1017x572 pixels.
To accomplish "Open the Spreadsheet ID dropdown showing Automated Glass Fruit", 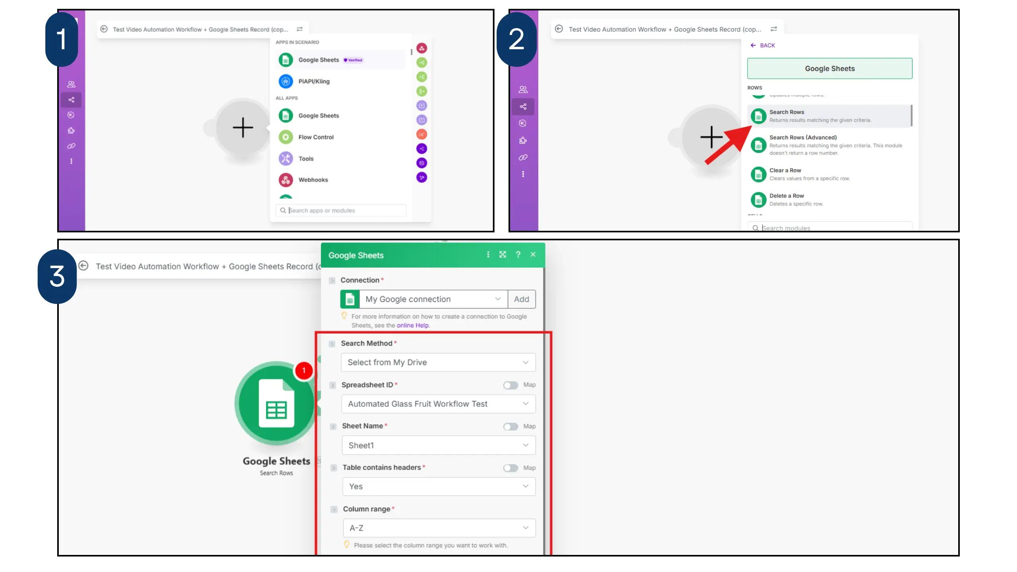I will 439,404.
